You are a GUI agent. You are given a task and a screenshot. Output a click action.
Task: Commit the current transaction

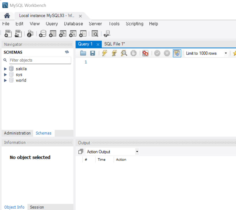pos(157,53)
